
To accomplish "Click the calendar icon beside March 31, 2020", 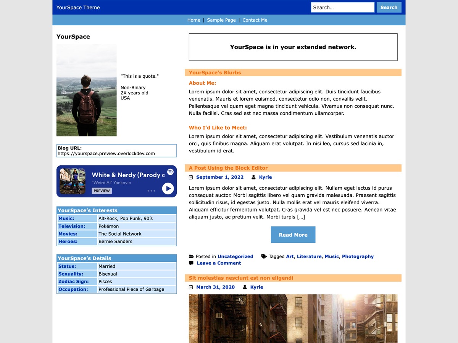I will tap(191, 287).
